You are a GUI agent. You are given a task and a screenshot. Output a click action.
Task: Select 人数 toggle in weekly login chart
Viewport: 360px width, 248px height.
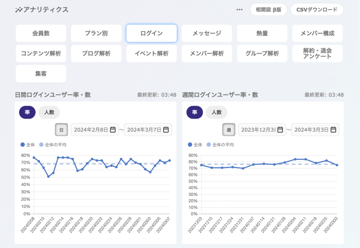(216, 112)
